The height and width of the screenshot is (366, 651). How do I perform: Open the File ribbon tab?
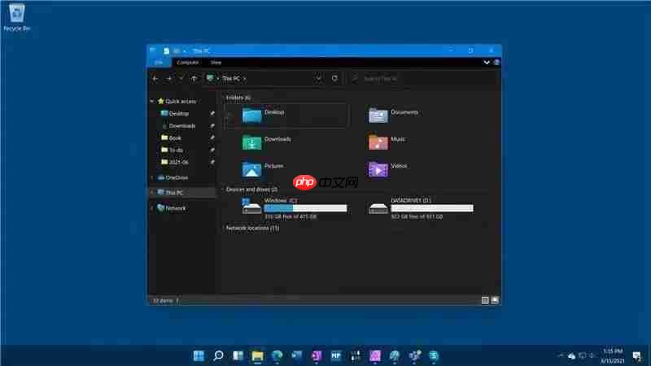[159, 63]
